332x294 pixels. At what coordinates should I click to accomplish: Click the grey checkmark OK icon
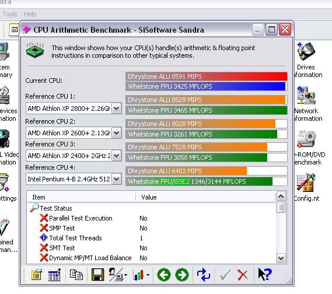pos(225,275)
